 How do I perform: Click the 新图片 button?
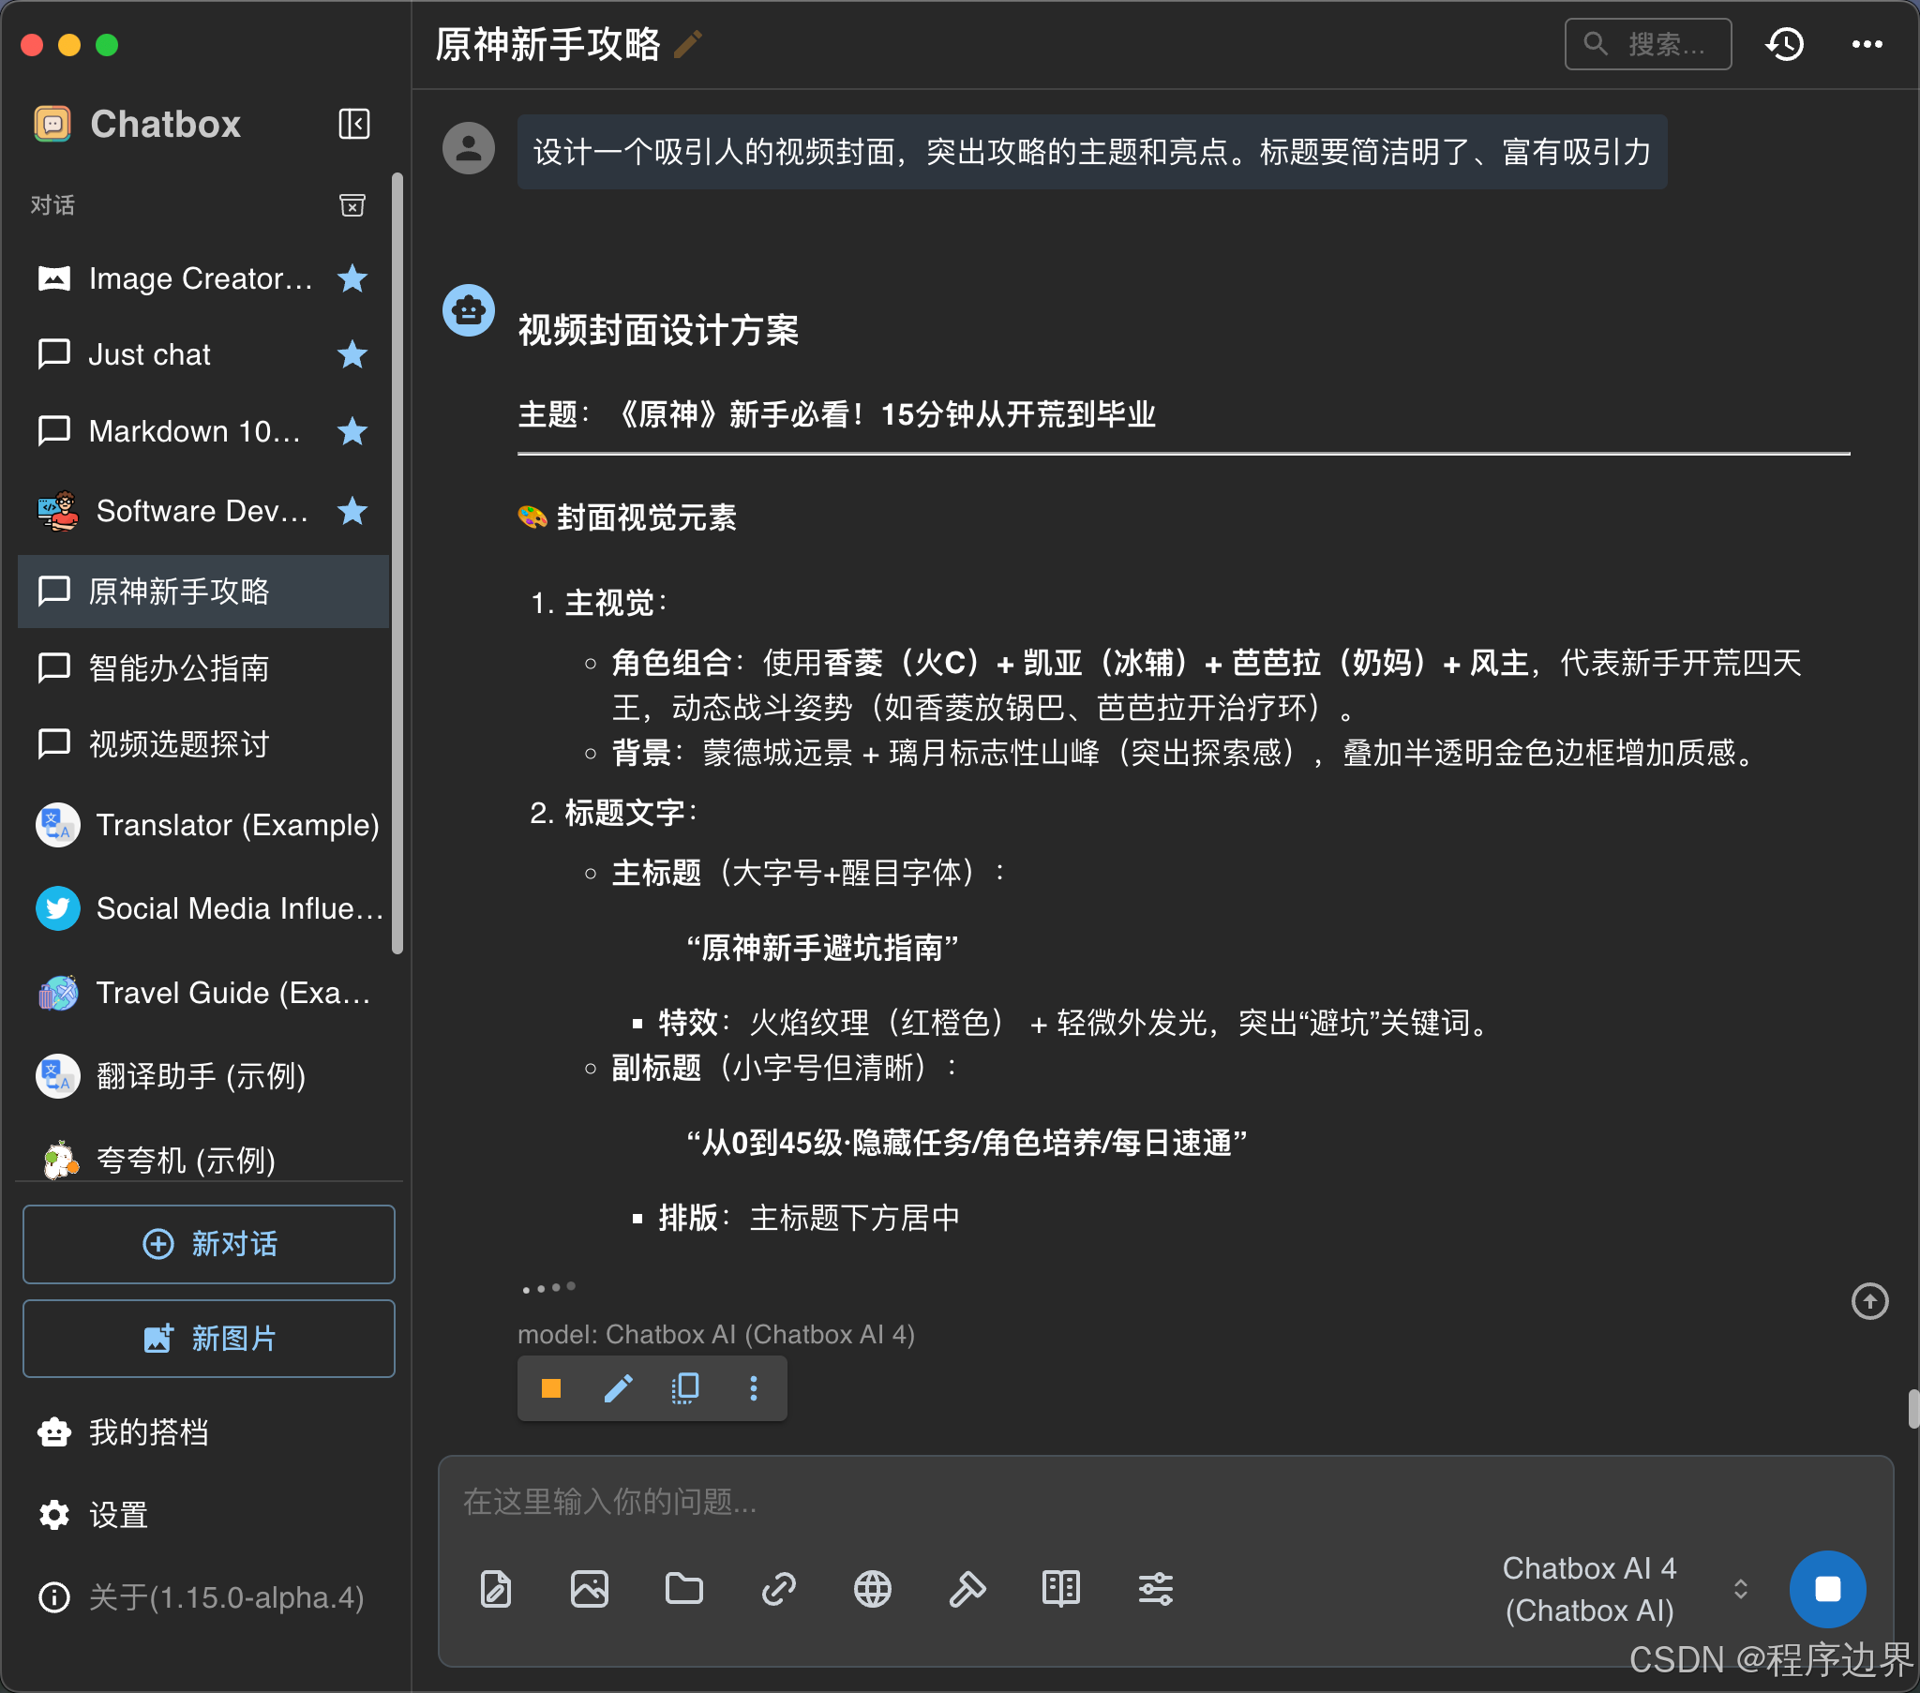click(x=208, y=1339)
